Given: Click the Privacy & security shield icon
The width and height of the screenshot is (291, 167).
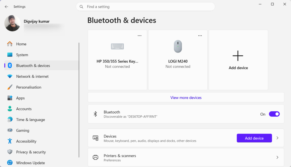Looking at the screenshot, I should 11,152.
